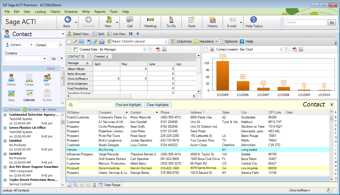Open the Comps building icon
340x195 pixels.
tap(29, 78)
